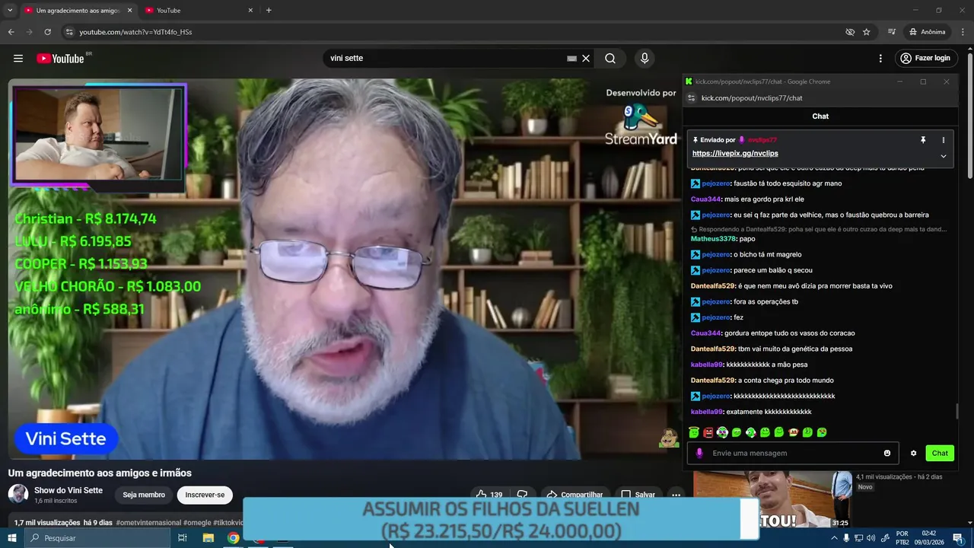Open the YouTube guide hamburger menu
The width and height of the screenshot is (974, 548).
(x=18, y=59)
